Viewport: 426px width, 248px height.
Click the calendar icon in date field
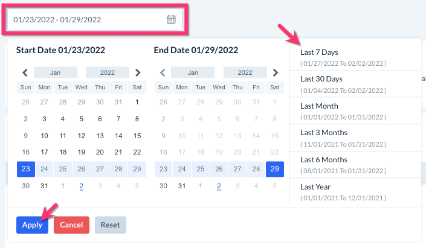tap(171, 19)
